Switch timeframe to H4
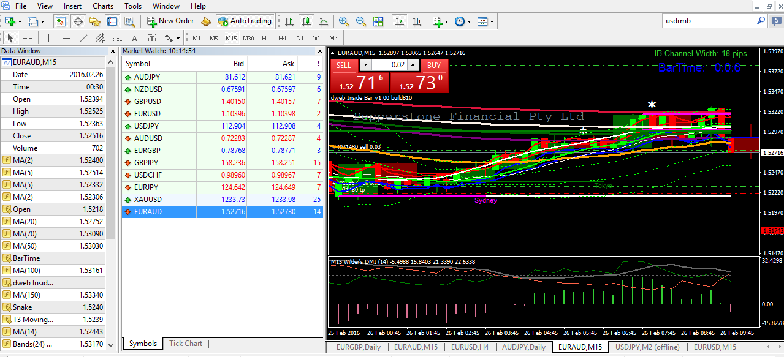This screenshot has width=784, height=357. click(283, 38)
